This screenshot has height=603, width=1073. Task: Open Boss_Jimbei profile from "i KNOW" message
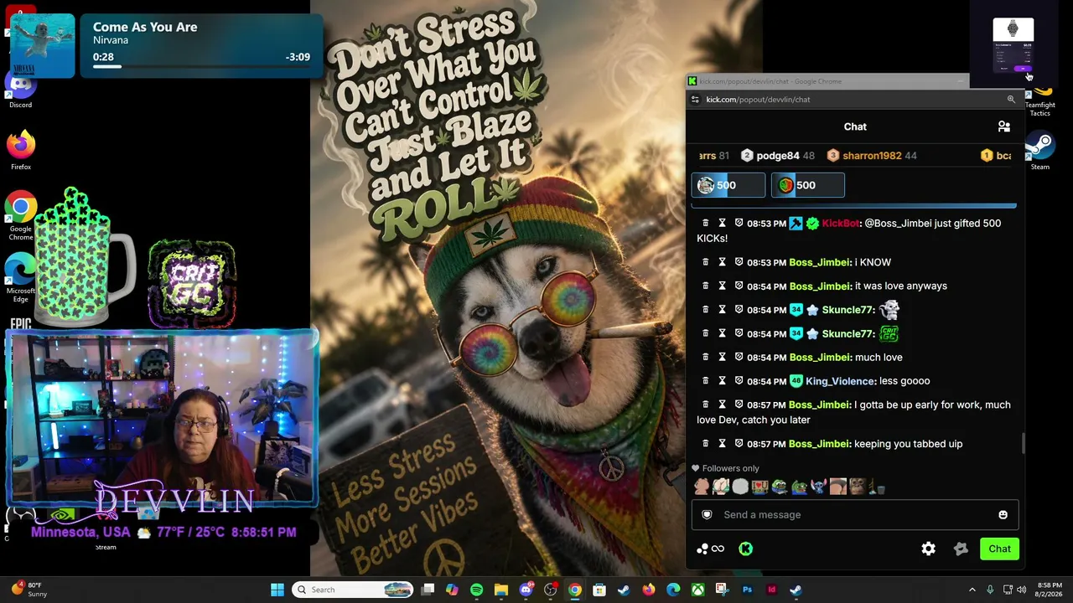[820, 262]
